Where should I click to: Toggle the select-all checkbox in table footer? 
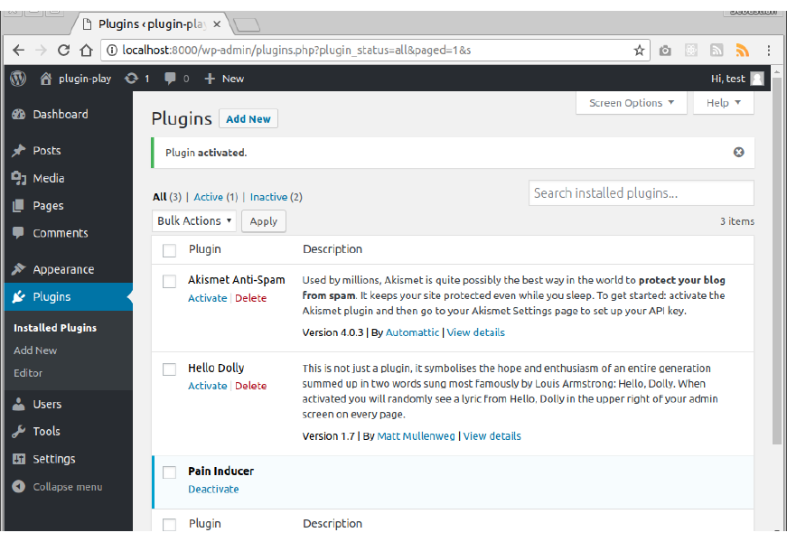169,525
